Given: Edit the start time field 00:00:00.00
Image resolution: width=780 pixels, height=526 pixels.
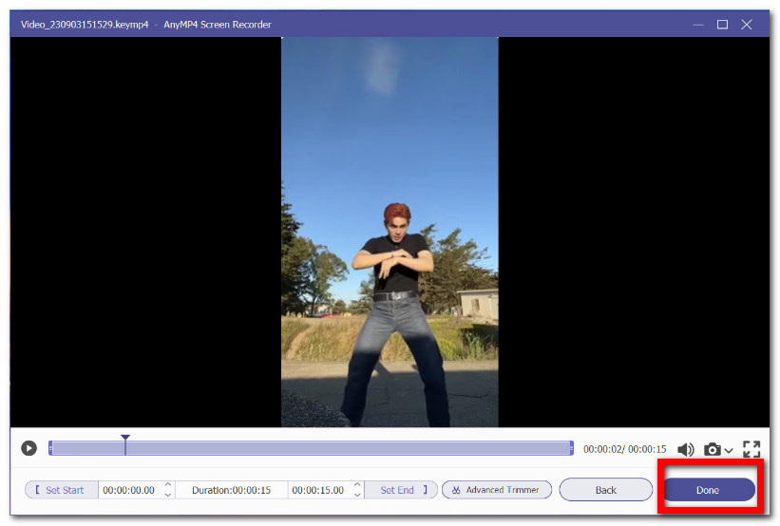Looking at the screenshot, I should tap(129, 490).
